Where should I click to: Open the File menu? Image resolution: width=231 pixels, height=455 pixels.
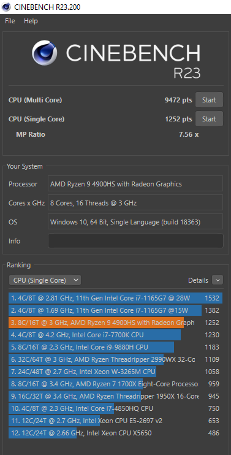coord(10,21)
